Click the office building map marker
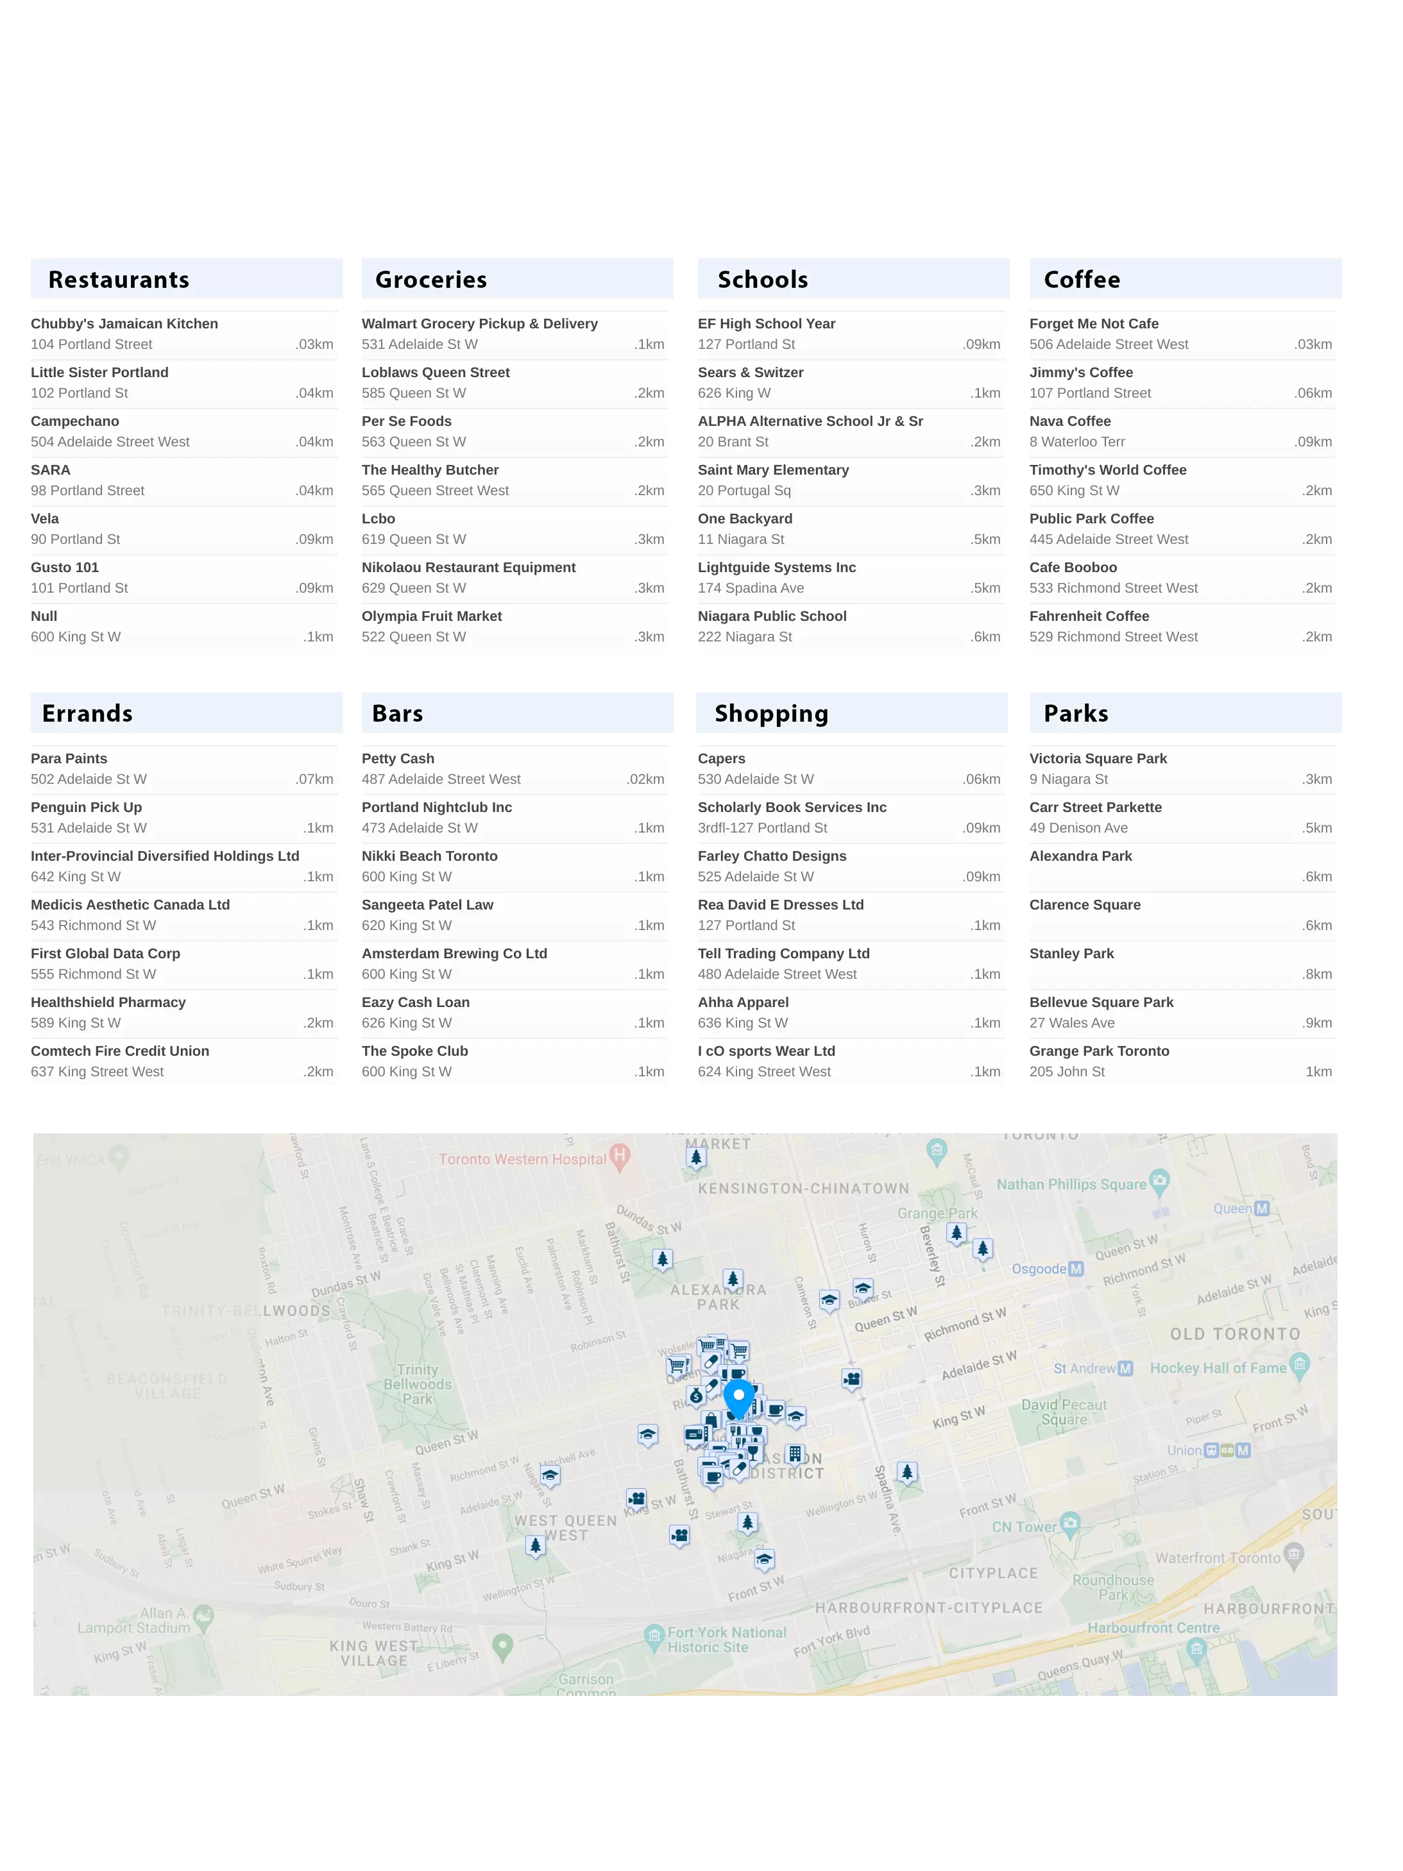 pyautogui.click(x=794, y=1454)
